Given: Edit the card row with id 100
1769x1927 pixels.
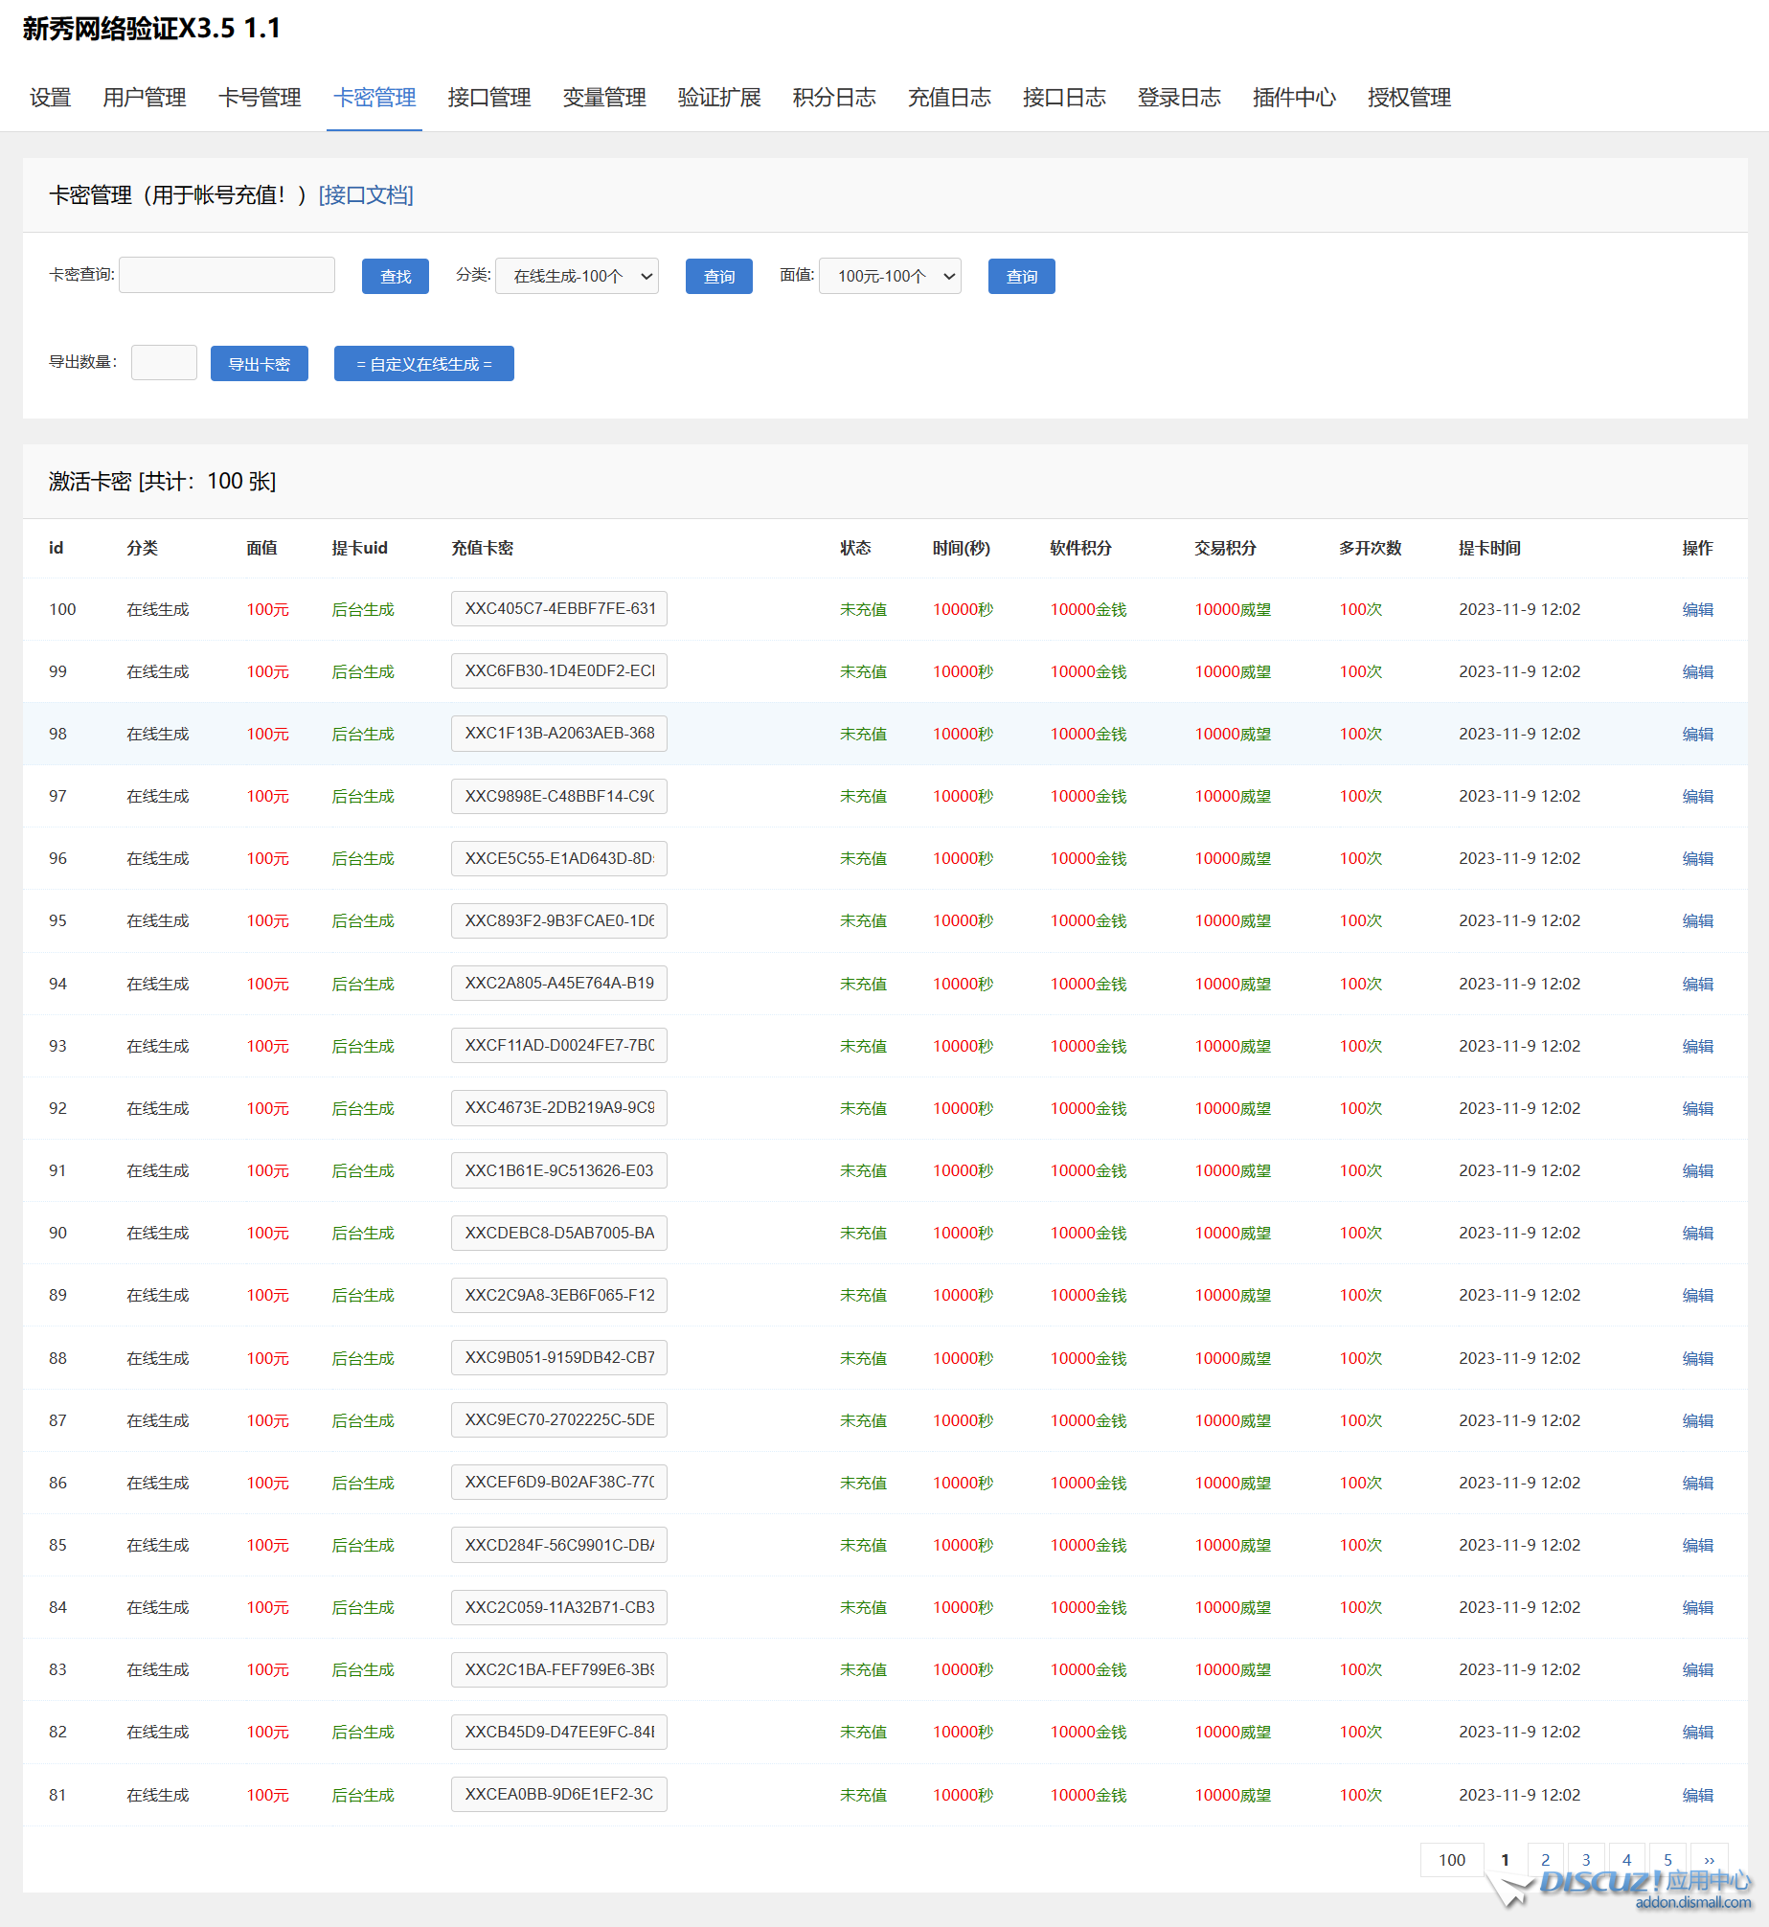Looking at the screenshot, I should coord(1697,610).
